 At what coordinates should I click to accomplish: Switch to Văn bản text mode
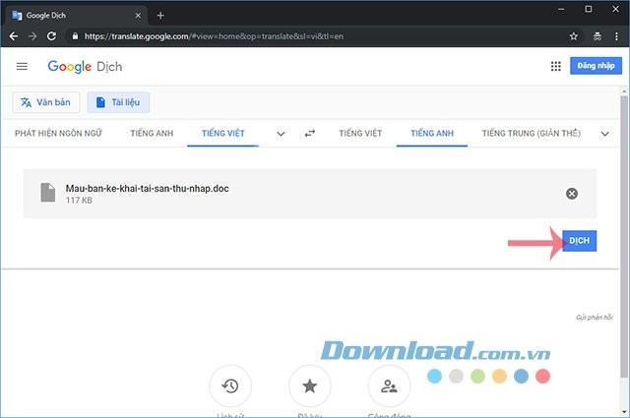point(46,102)
